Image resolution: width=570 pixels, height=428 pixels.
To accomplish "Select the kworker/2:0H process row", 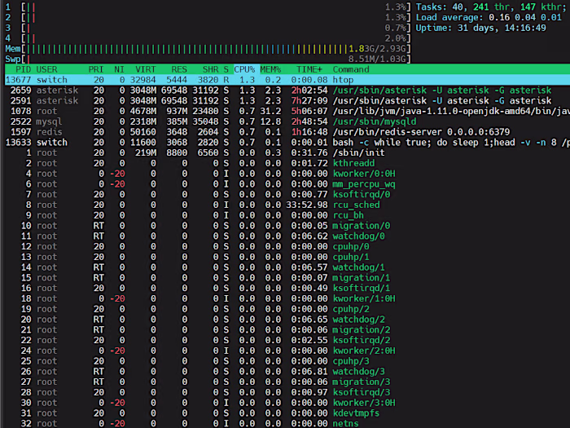I will point(287,351).
